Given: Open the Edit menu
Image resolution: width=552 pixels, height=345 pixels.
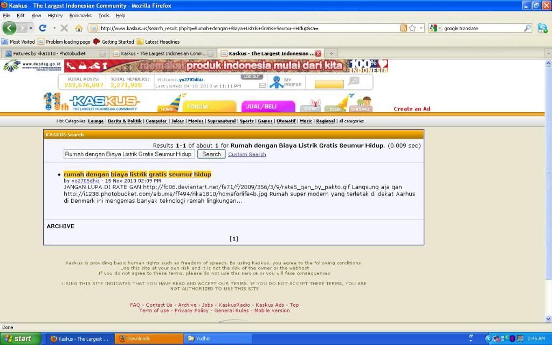Looking at the screenshot, I should (x=21, y=16).
